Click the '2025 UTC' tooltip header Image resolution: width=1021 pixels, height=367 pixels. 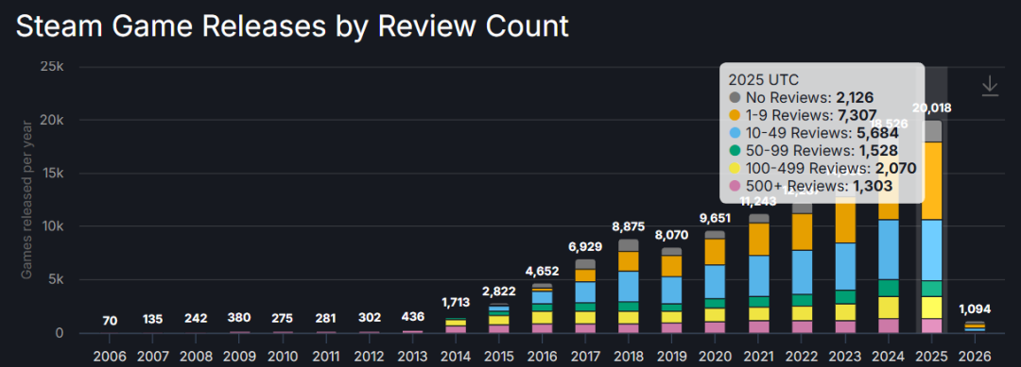pyautogui.click(x=763, y=80)
